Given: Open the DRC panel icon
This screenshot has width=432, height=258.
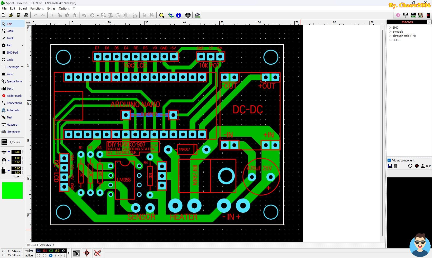Looking at the screenshot, I should point(421,15).
